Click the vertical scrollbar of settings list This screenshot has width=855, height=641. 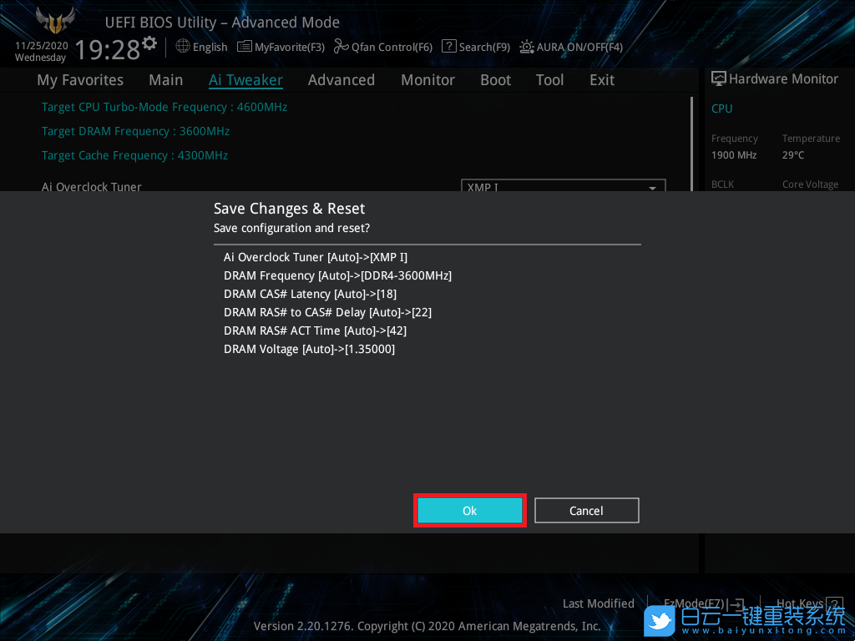pyautogui.click(x=691, y=142)
